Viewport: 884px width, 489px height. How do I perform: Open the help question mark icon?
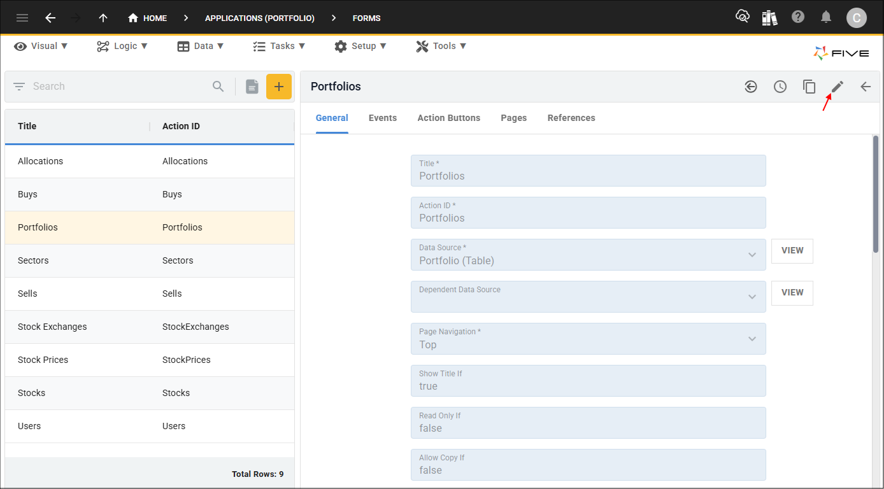point(798,17)
